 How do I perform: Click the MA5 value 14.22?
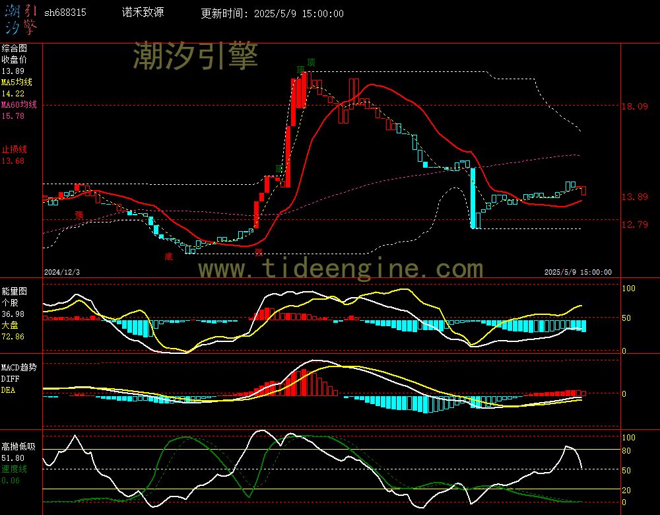[13, 94]
